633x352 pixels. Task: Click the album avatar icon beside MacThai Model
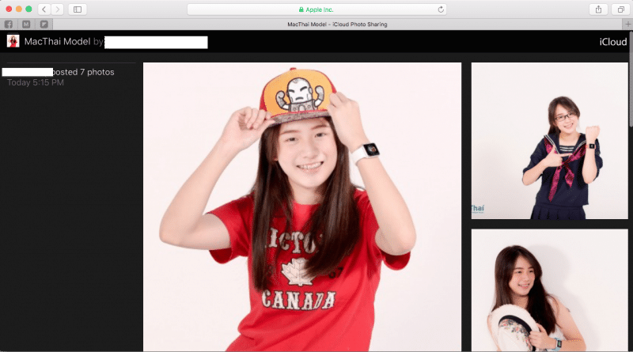13,41
